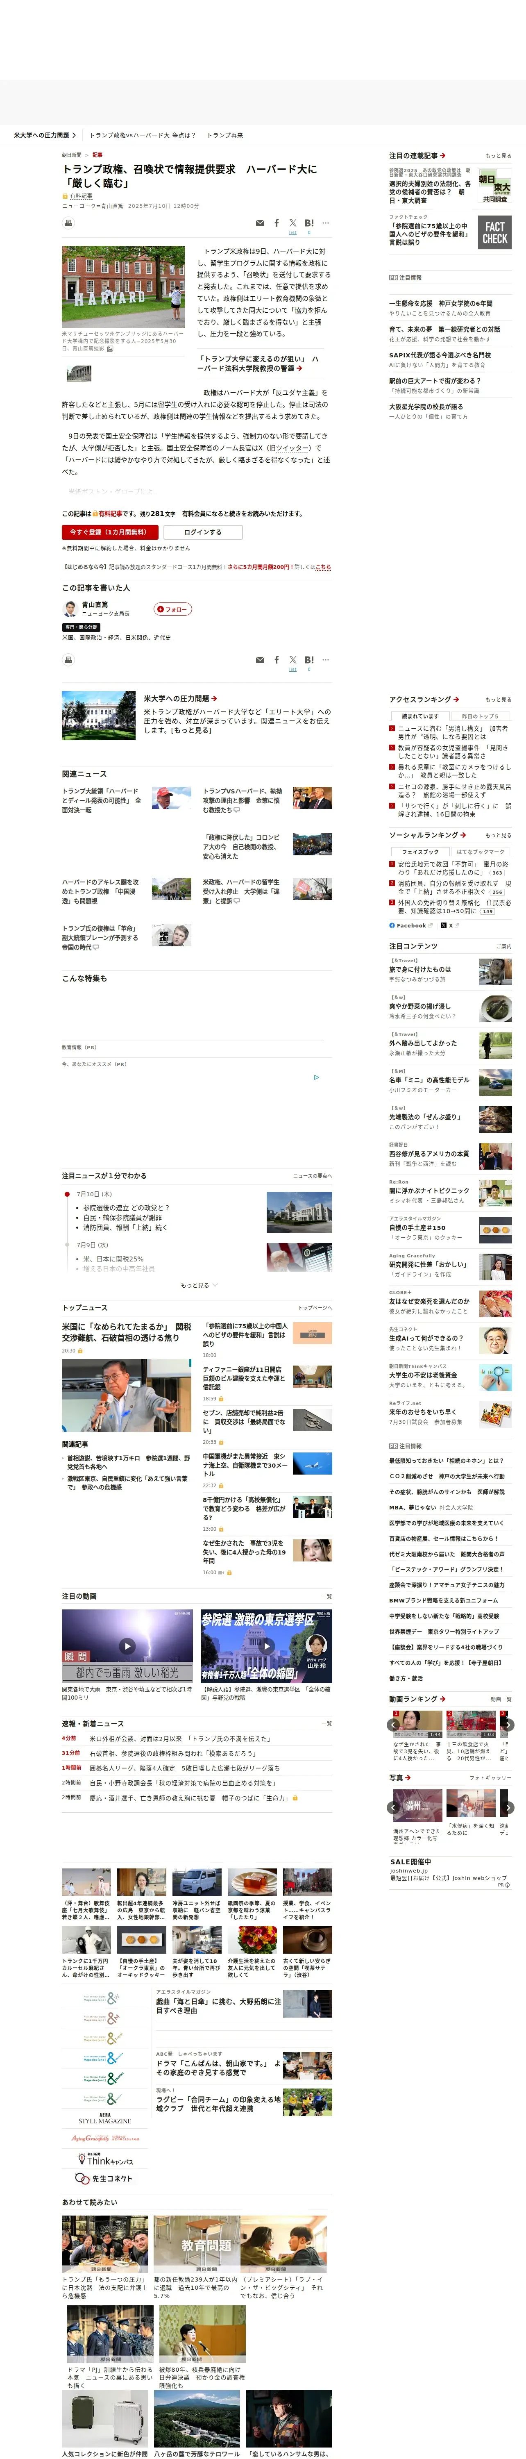This screenshot has width=526, height=2459.
Task: Share on X icon below the article byline
Action: [293, 223]
